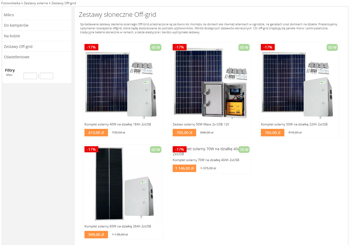Viewport: 356px width, 245px height.
Task: Navigate to Zestawy solarne breadcrumb
Action: click(x=36, y=3)
